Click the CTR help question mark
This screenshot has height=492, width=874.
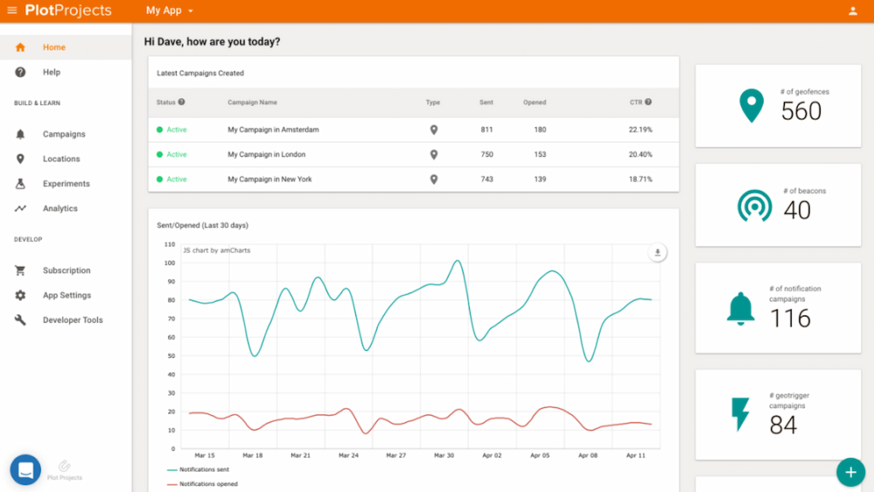(x=648, y=102)
